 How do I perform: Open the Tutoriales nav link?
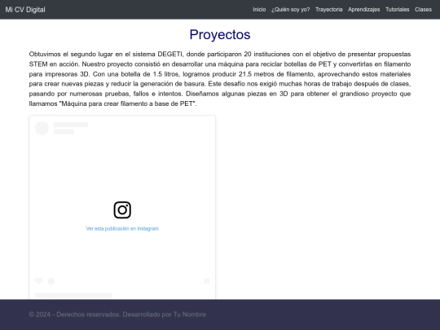click(398, 10)
